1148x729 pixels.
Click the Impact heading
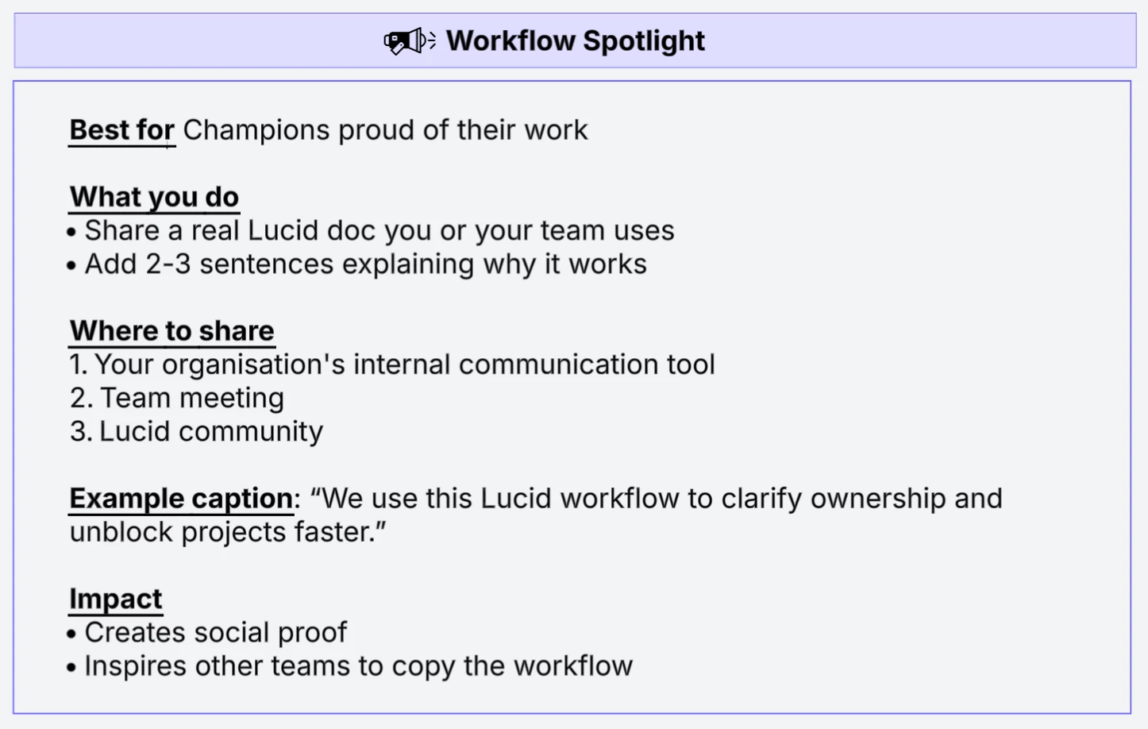[x=115, y=599]
